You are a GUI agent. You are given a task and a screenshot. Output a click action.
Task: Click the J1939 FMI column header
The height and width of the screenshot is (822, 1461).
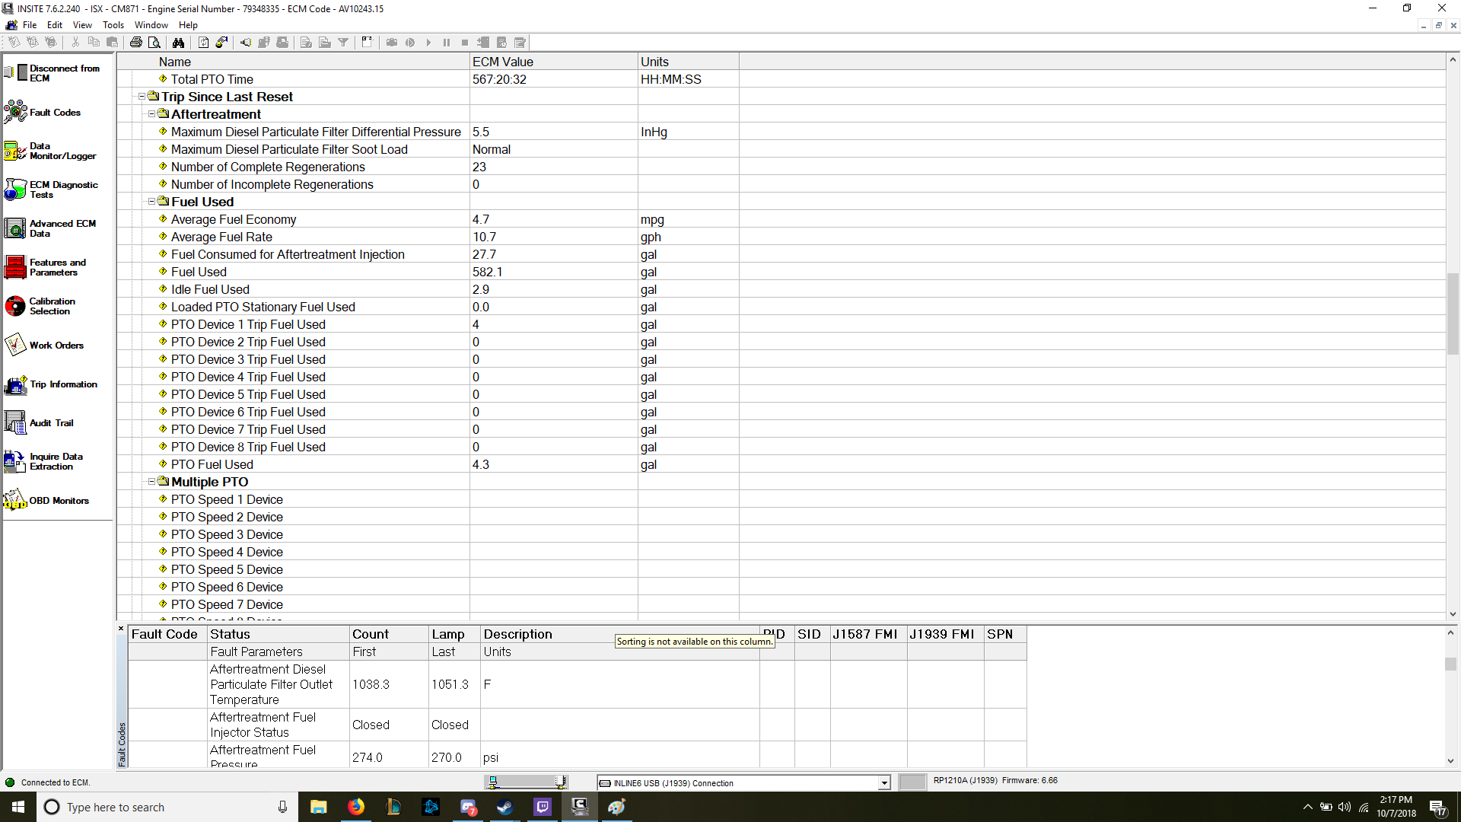[x=945, y=634]
